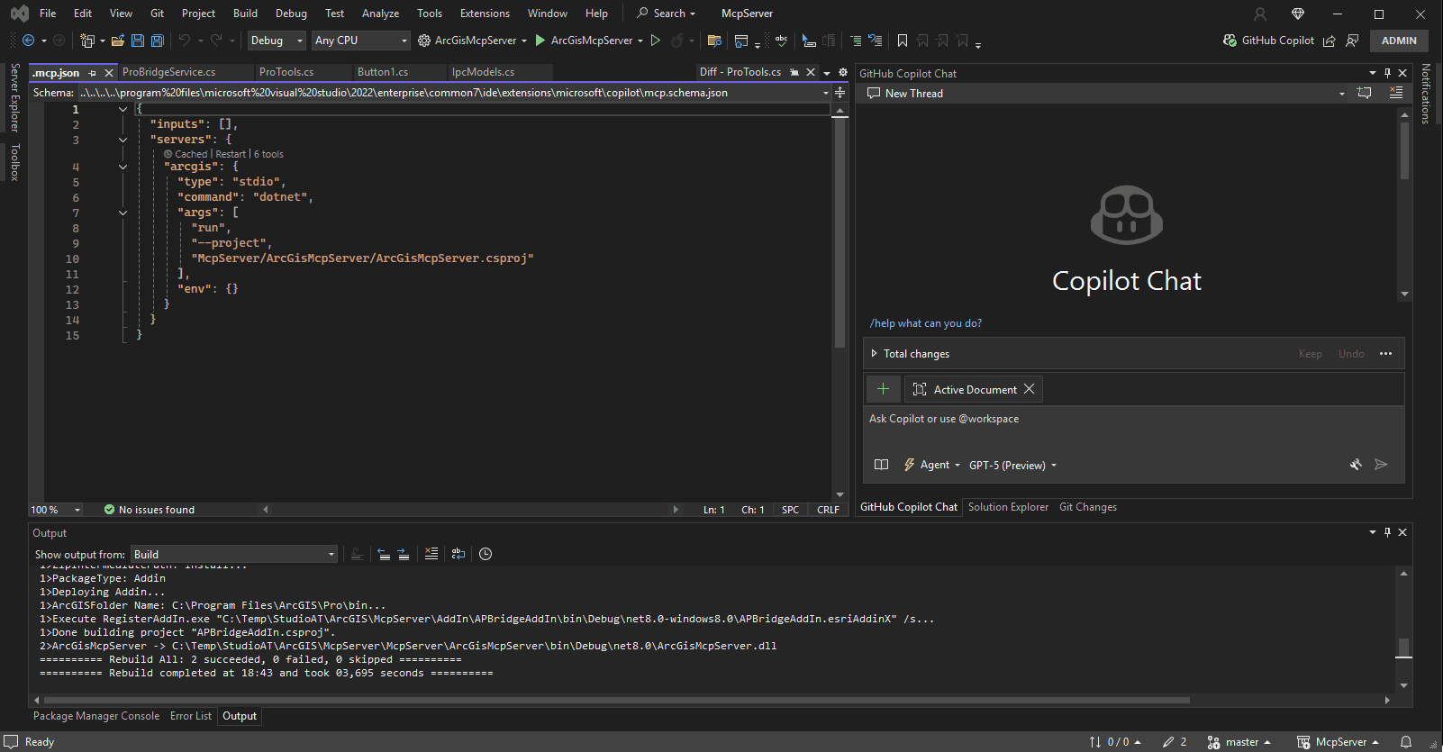Click the Search box in the title bar

click(x=666, y=14)
